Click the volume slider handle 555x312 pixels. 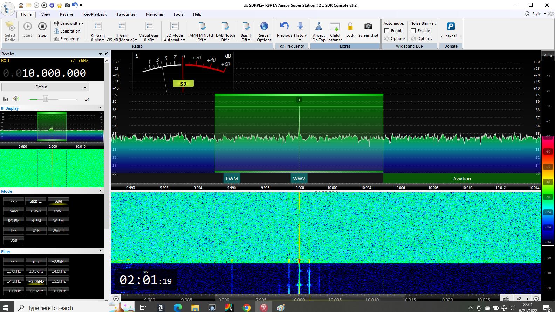pos(46,99)
